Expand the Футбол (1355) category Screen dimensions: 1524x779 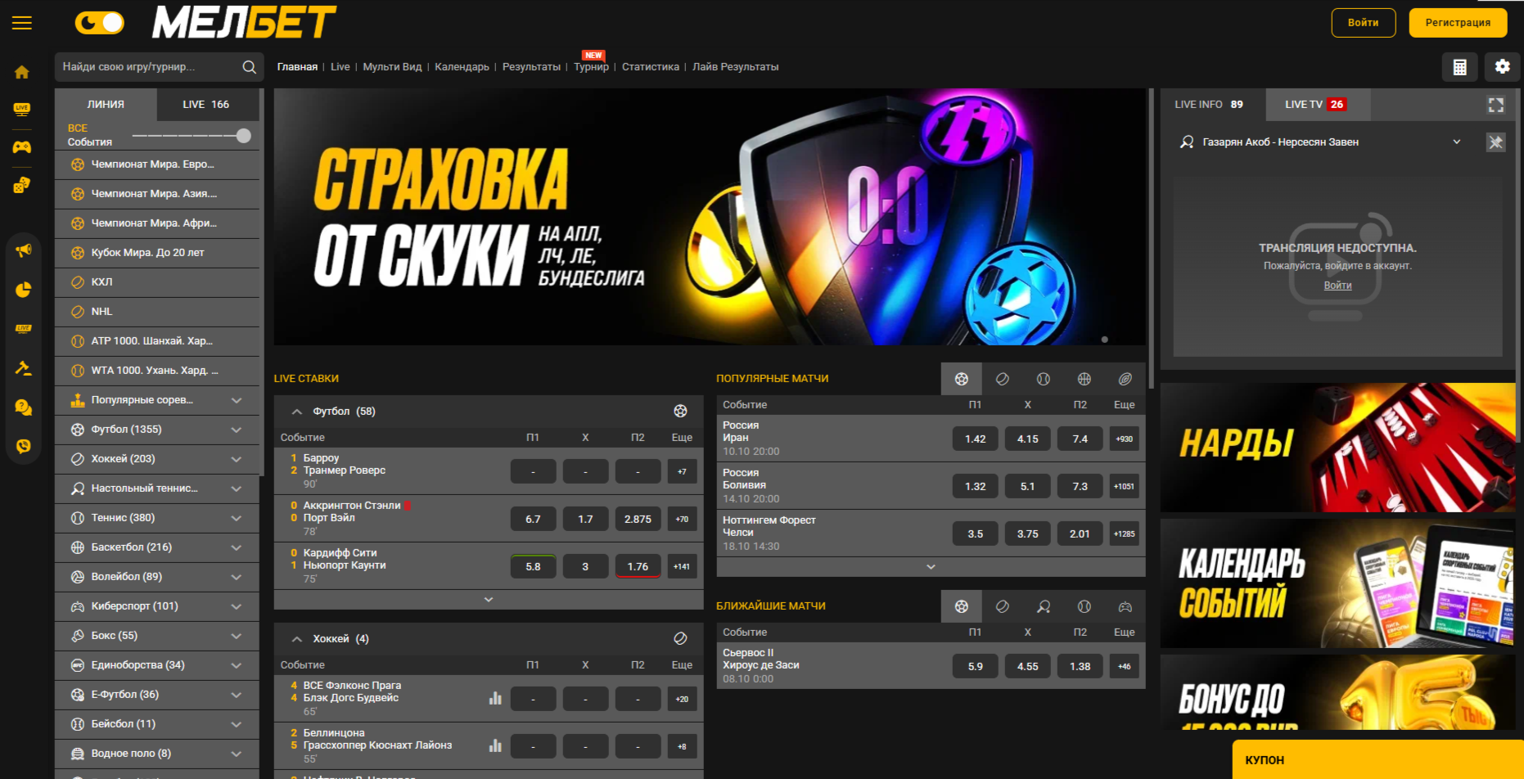pos(237,430)
